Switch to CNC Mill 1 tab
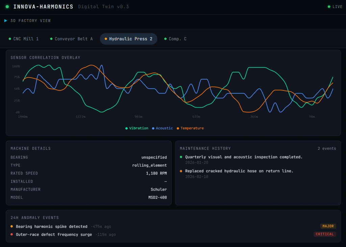The height and width of the screenshot is (247, 346). click(x=24, y=39)
